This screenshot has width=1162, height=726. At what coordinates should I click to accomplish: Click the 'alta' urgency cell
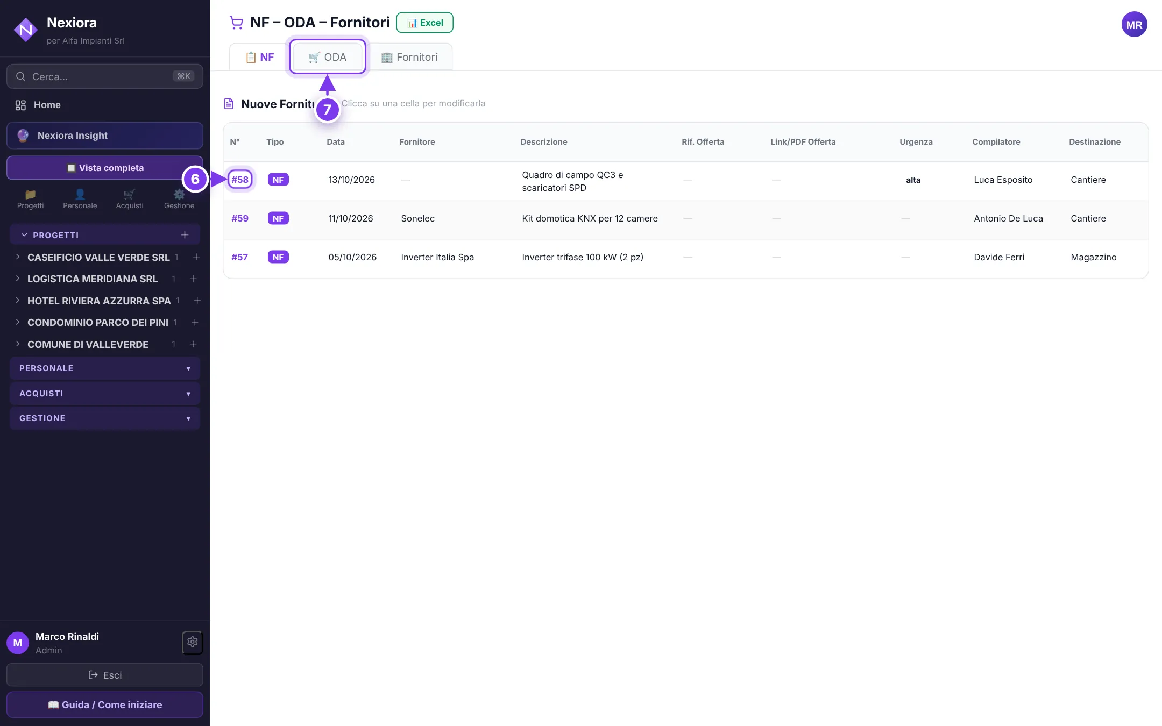(913, 180)
